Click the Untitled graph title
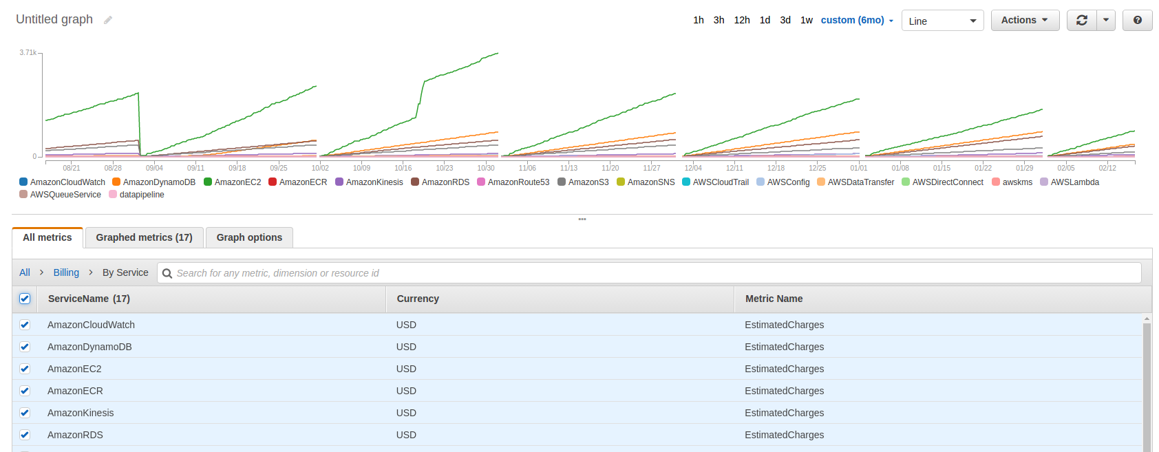 (x=54, y=19)
